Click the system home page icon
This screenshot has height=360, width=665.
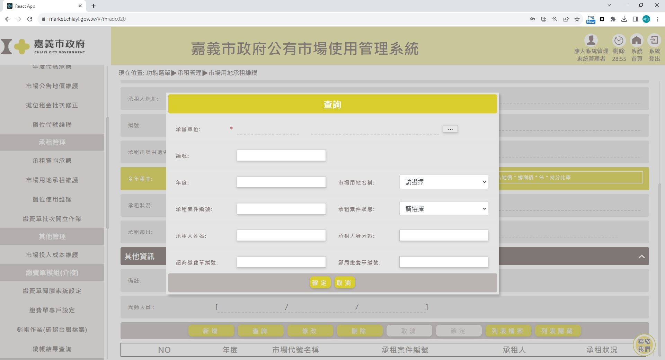click(x=637, y=41)
